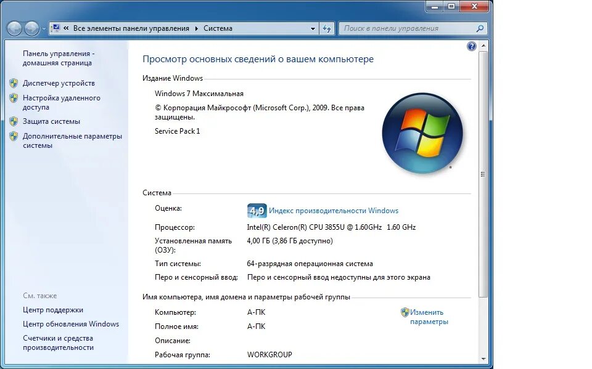Screen dimensions: 592x369
Task: Click page heading 'Просмотр основных сведений о вашем компьютере'
Action: pos(258,59)
